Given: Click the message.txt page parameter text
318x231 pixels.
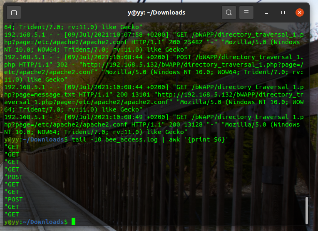Looking at the screenshot, I should click(x=55, y=94).
